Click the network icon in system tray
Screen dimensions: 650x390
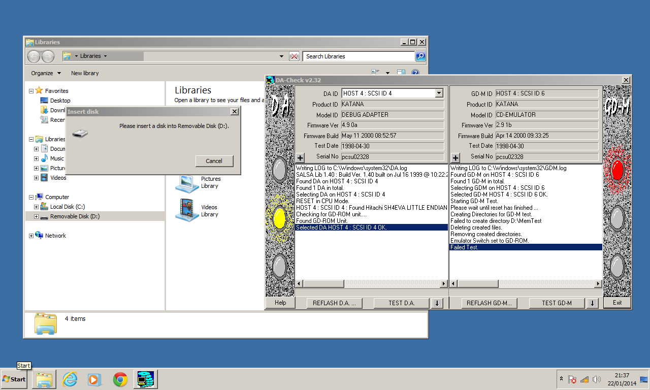584,379
